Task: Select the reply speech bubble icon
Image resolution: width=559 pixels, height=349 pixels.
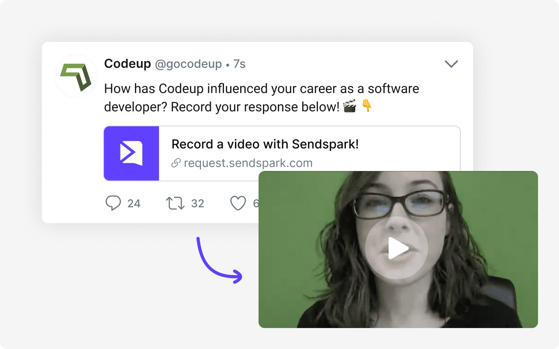Action: click(x=114, y=203)
